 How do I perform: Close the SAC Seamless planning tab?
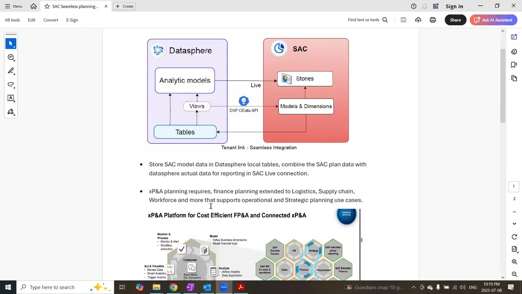click(x=106, y=6)
